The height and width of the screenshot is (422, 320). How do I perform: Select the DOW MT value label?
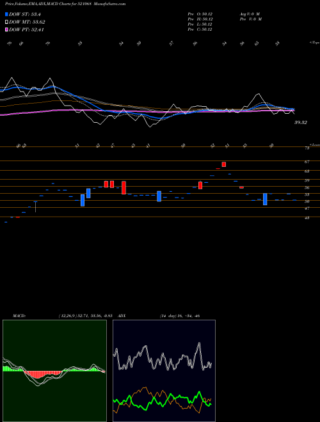[28, 22]
